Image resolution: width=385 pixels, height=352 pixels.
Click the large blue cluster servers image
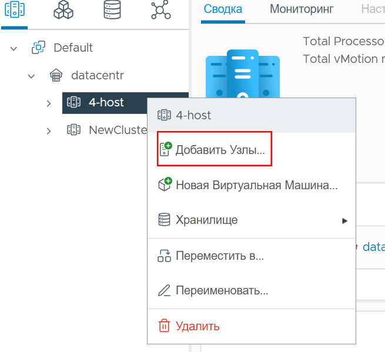243,73
